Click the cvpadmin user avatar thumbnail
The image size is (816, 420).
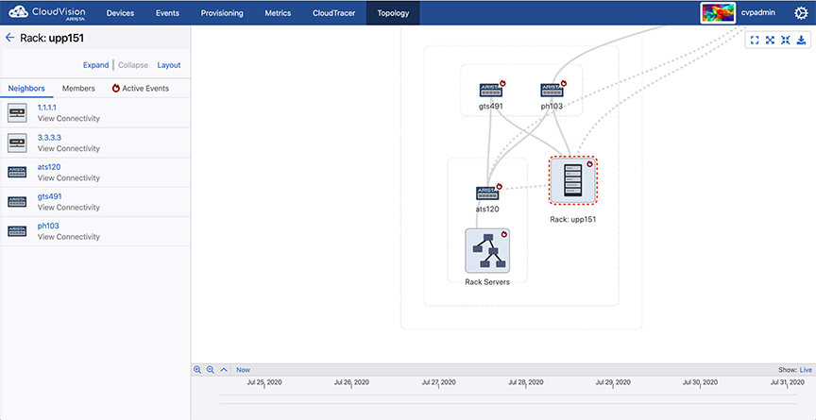point(718,13)
